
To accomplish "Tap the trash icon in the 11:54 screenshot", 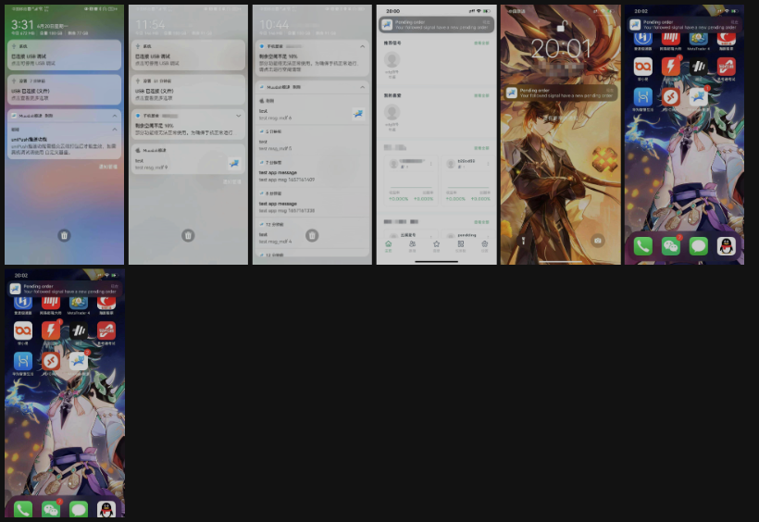I will 188,235.
